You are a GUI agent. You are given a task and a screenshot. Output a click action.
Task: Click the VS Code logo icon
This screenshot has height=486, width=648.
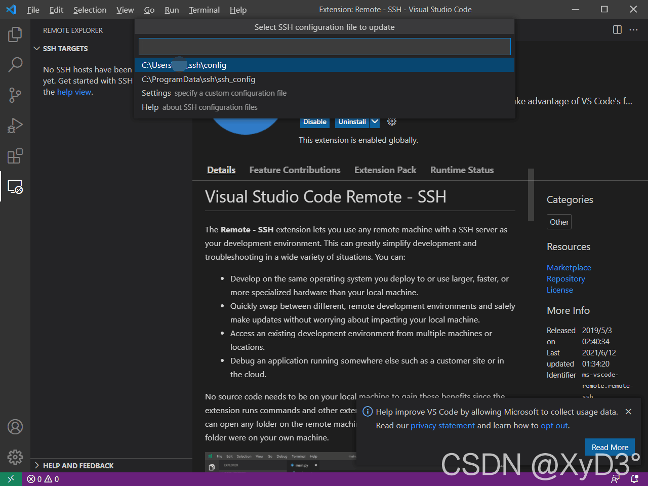11,10
